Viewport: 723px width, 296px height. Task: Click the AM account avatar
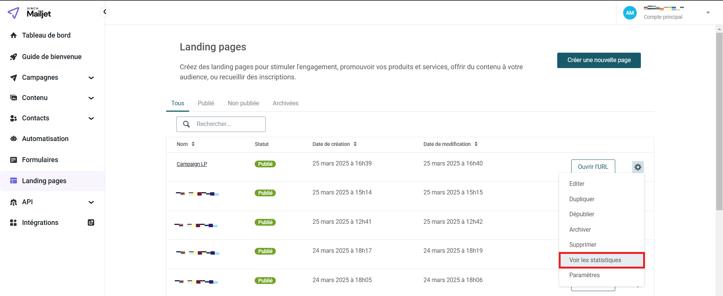pos(630,13)
